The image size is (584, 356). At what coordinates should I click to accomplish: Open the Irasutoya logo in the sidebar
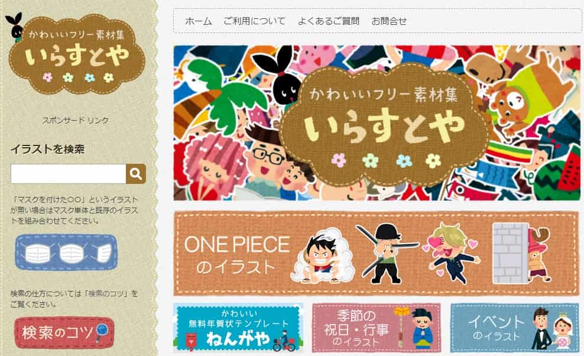point(76,53)
